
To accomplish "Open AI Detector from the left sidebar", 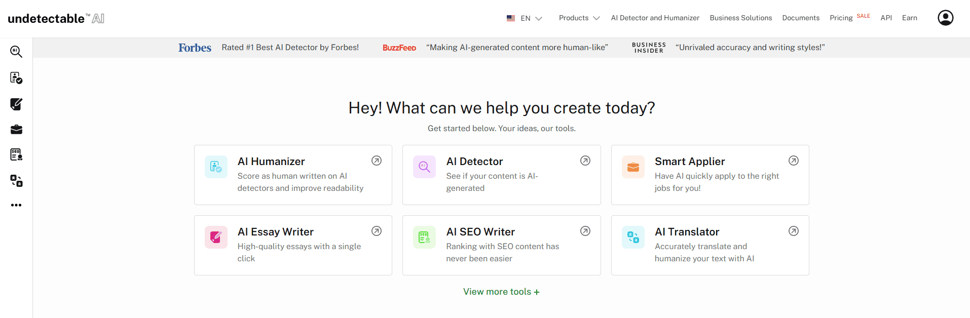I will (16, 51).
